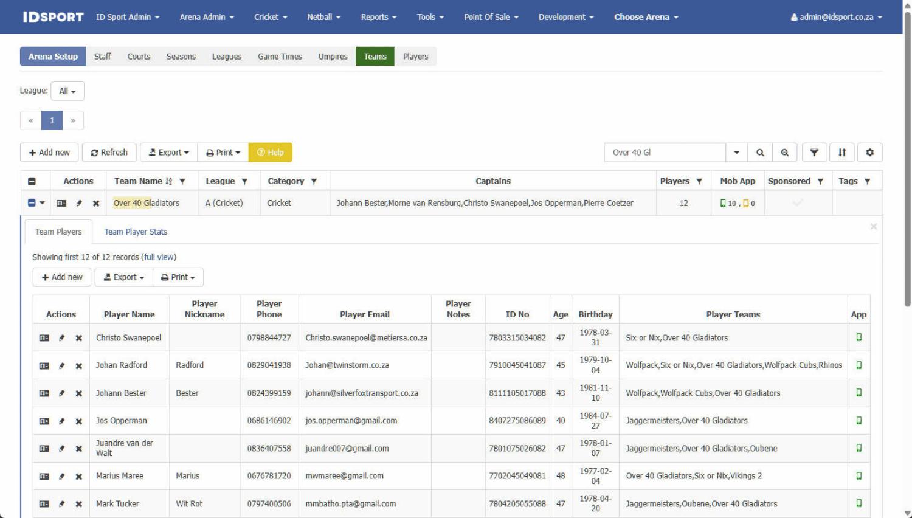View details card for Johann Bester

[x=44, y=393]
